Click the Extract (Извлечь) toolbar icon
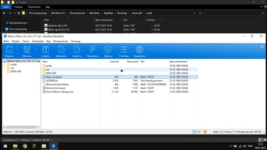267x150 pixels. (x=27, y=51)
